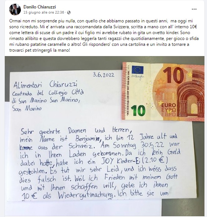207x217 pixels.
Task: Click the Danilo Chiaruzzi name link
Action: point(40,7)
